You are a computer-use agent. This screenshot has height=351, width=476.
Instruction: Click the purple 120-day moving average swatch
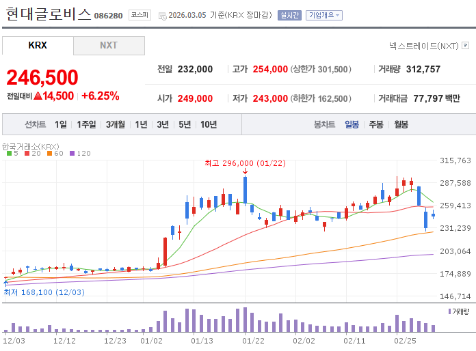pos(72,154)
